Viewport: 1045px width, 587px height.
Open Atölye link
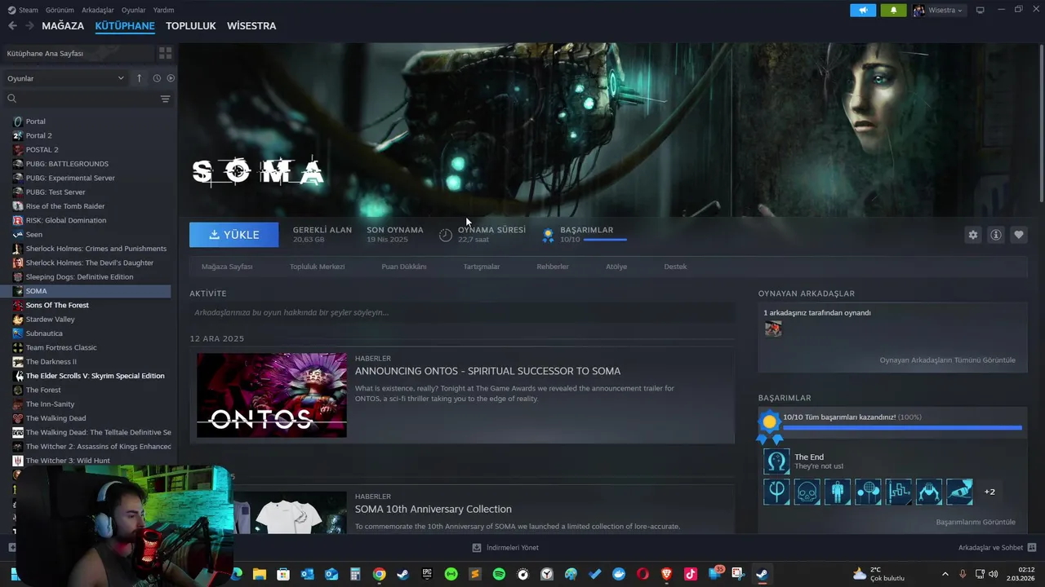tap(616, 267)
